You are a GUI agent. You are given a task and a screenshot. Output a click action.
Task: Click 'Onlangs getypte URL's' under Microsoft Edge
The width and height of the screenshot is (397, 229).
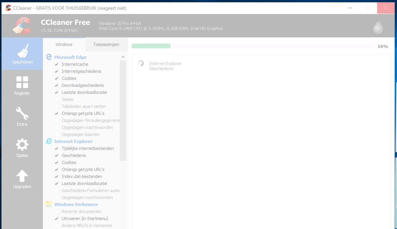pyautogui.click(x=83, y=113)
